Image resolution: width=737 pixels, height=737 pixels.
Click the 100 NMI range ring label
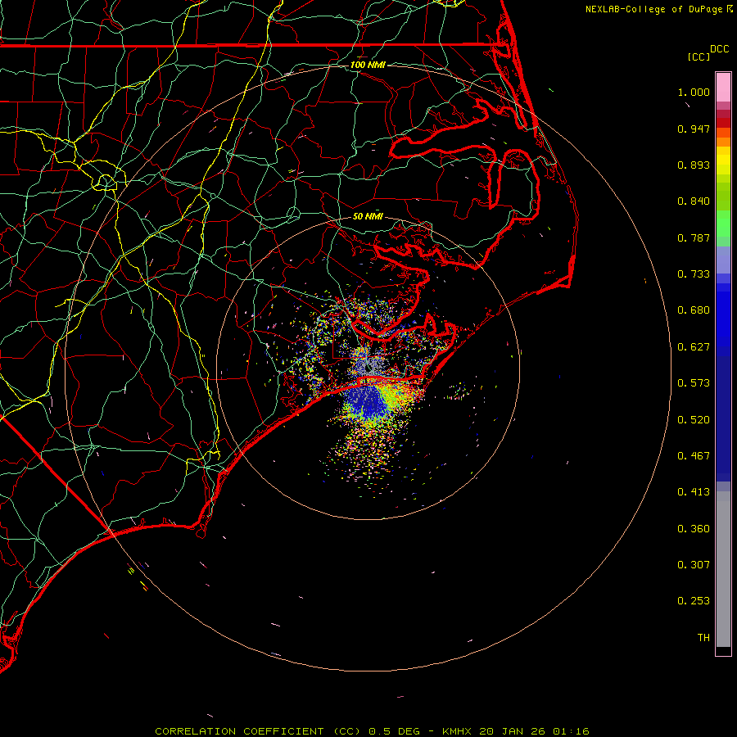(368, 65)
